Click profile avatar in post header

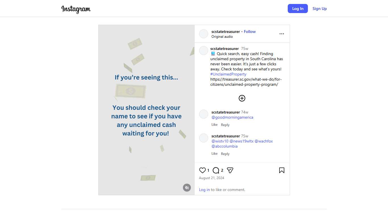[204, 34]
